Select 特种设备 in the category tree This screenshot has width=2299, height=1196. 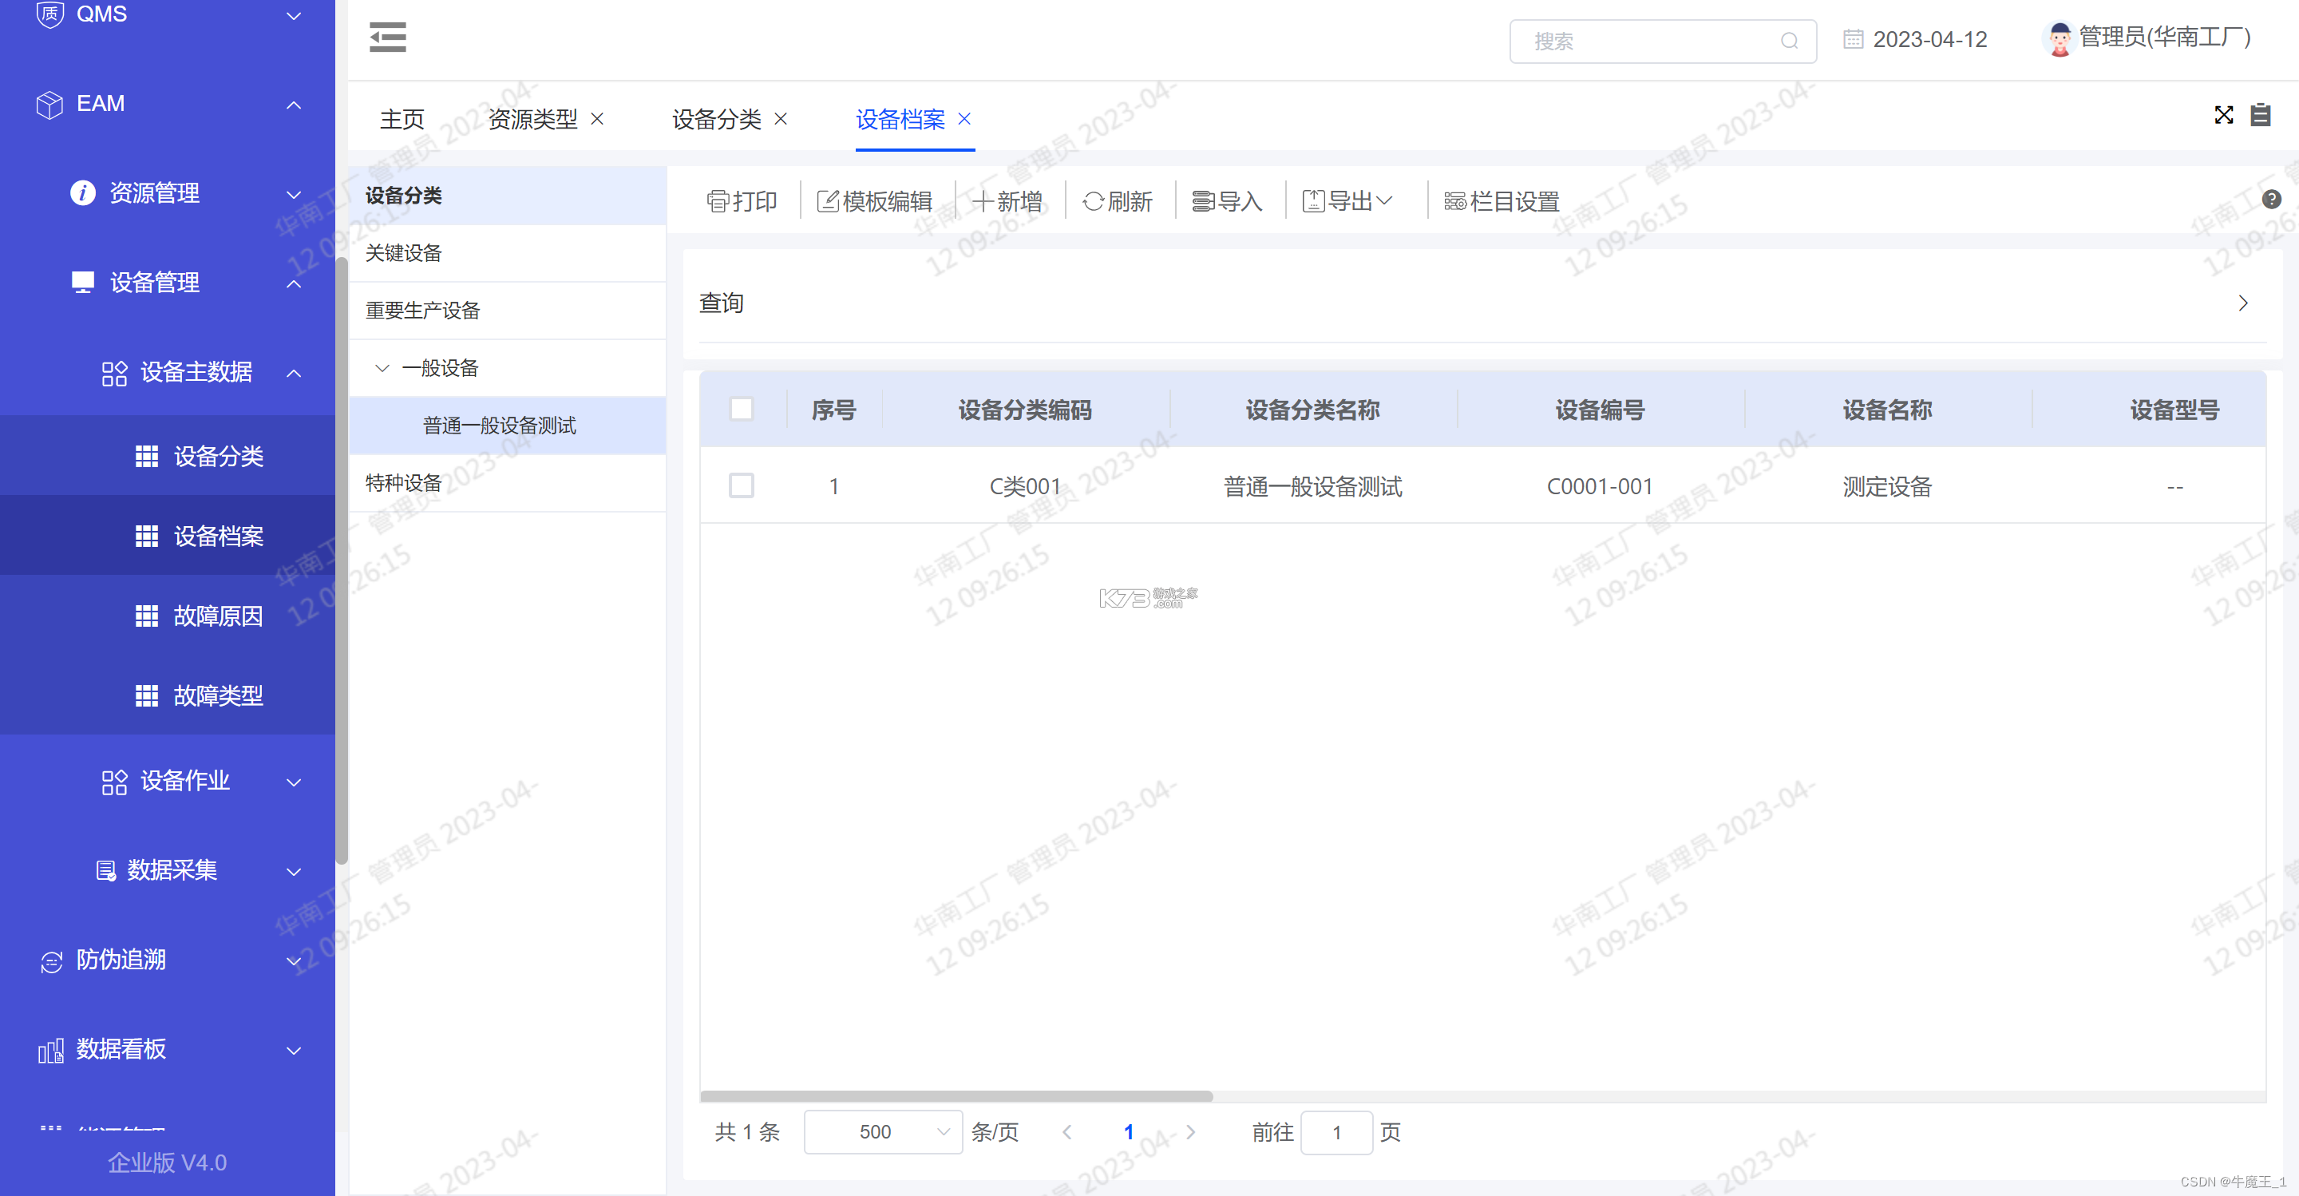click(x=508, y=483)
